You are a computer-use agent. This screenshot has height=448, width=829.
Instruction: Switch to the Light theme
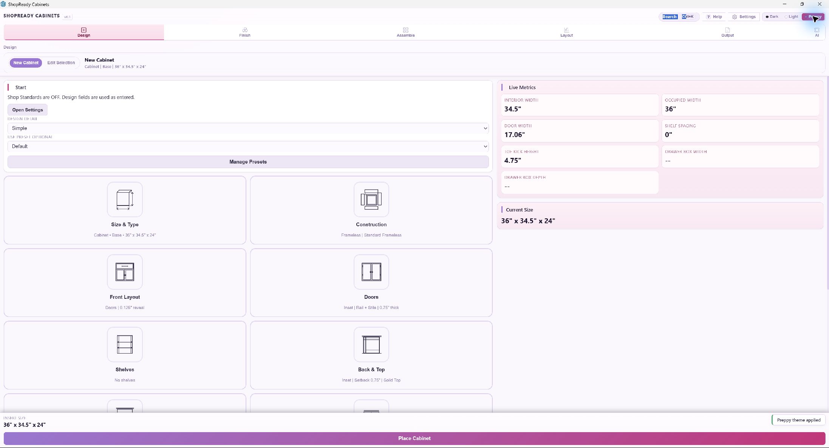tap(791, 17)
